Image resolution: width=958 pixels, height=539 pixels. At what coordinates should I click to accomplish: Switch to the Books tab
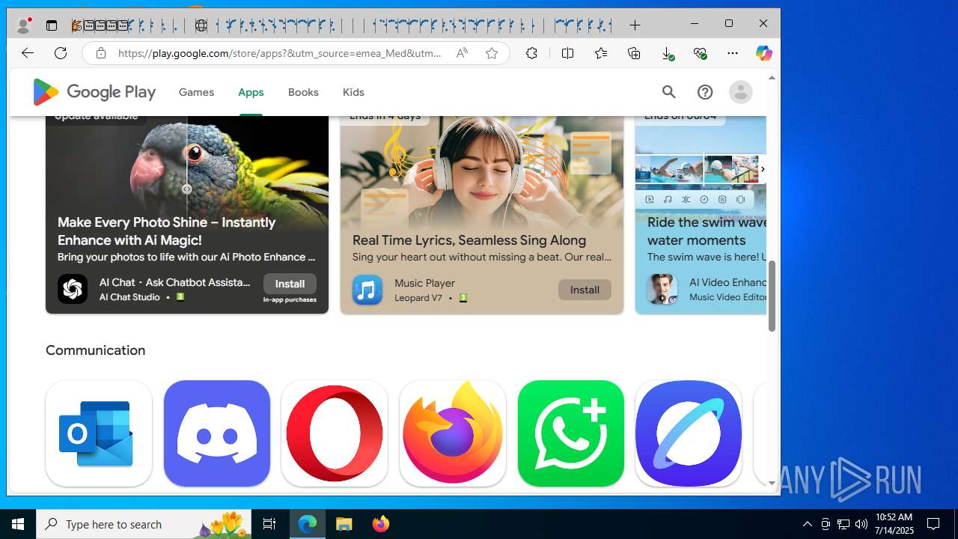point(303,92)
